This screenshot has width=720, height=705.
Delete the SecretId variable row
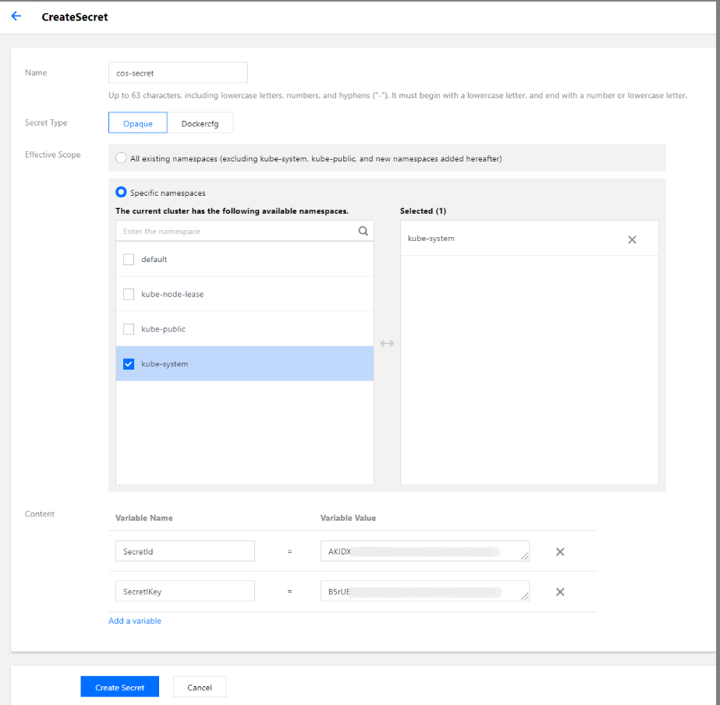559,551
